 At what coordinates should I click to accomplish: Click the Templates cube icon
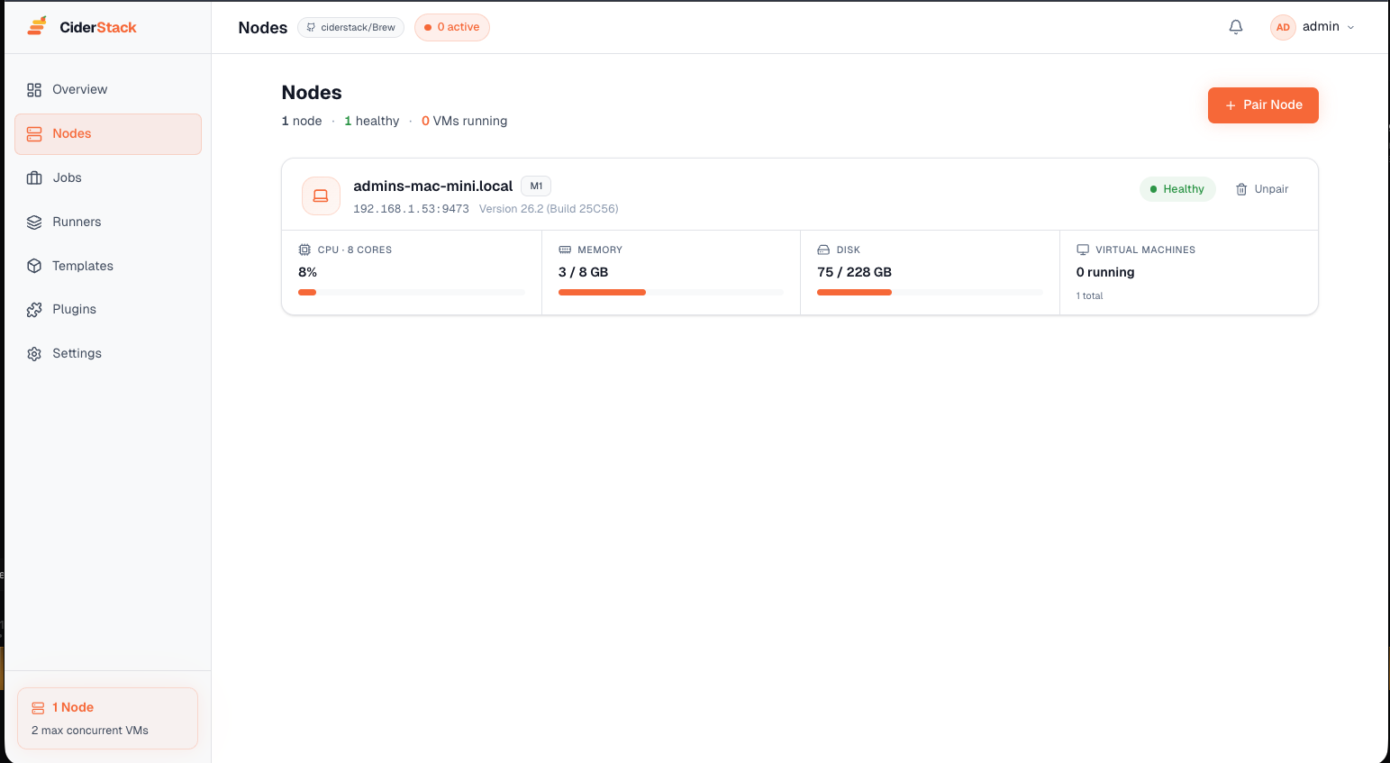tap(34, 266)
